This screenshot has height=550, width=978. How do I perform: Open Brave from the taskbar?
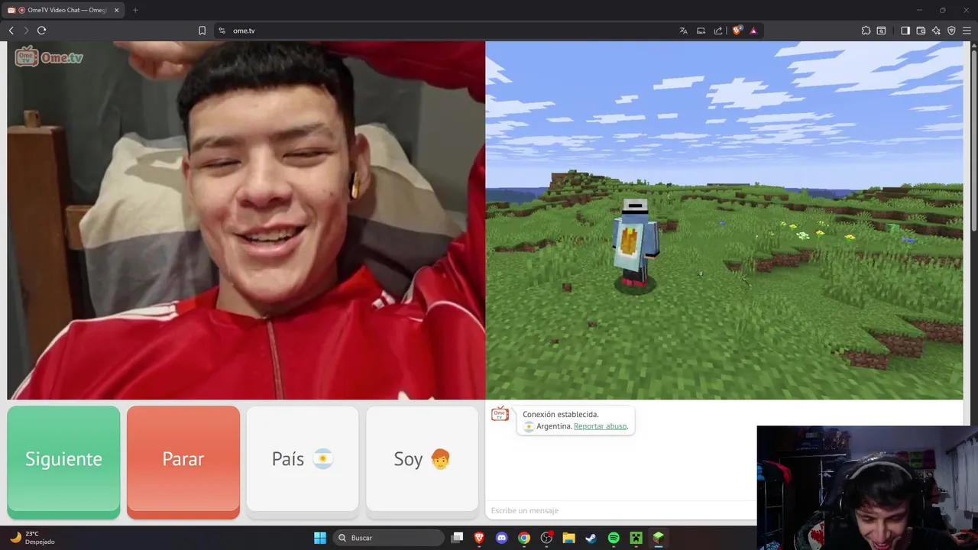tap(479, 538)
